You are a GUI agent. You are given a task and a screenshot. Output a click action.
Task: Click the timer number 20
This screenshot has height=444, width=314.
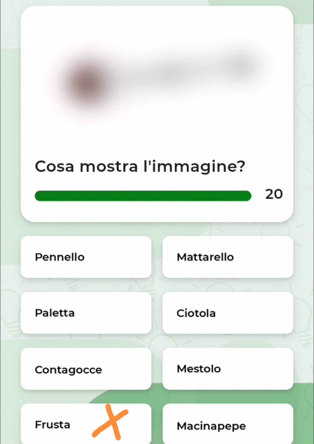pos(274,194)
